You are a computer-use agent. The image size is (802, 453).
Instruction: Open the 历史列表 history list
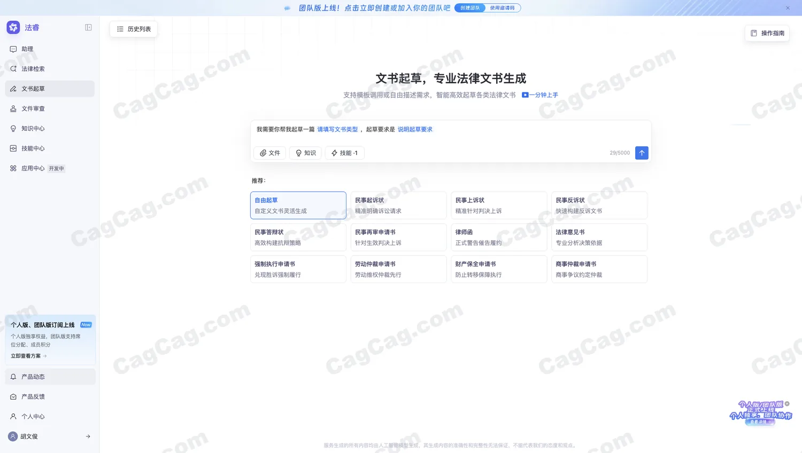tap(134, 29)
